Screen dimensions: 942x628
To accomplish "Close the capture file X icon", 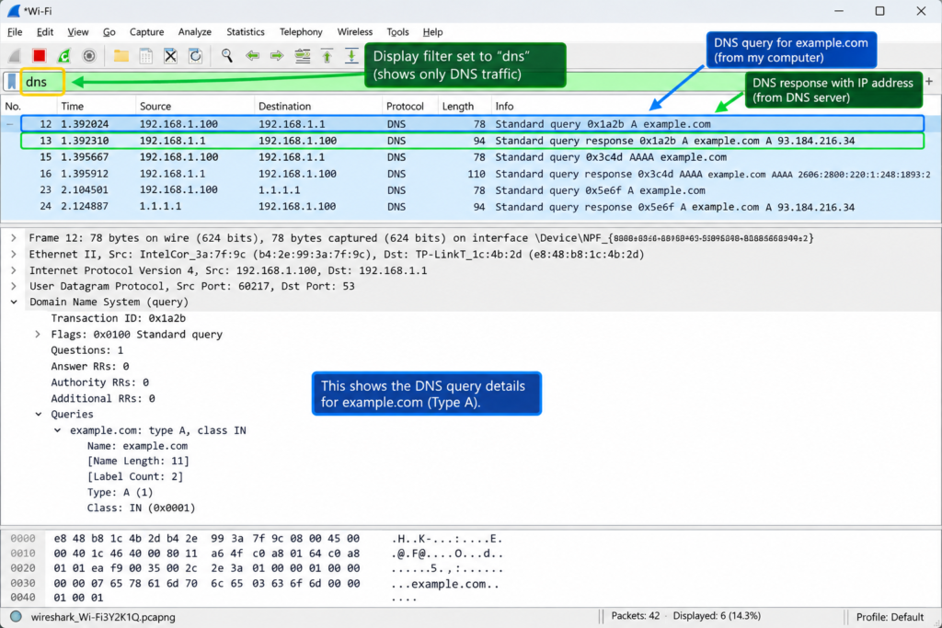I will 170,56.
